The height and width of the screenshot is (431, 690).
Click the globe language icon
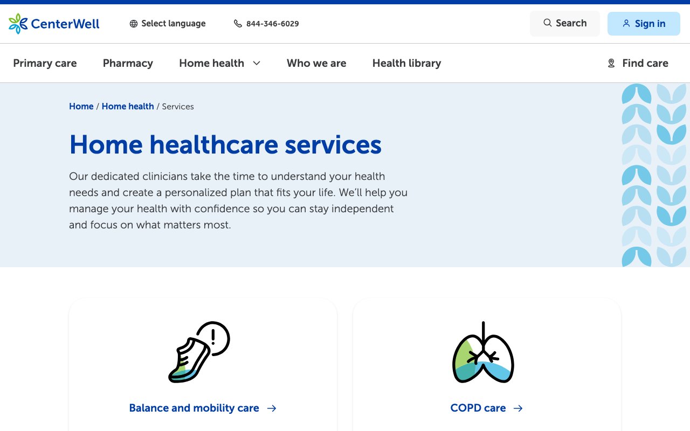(134, 24)
